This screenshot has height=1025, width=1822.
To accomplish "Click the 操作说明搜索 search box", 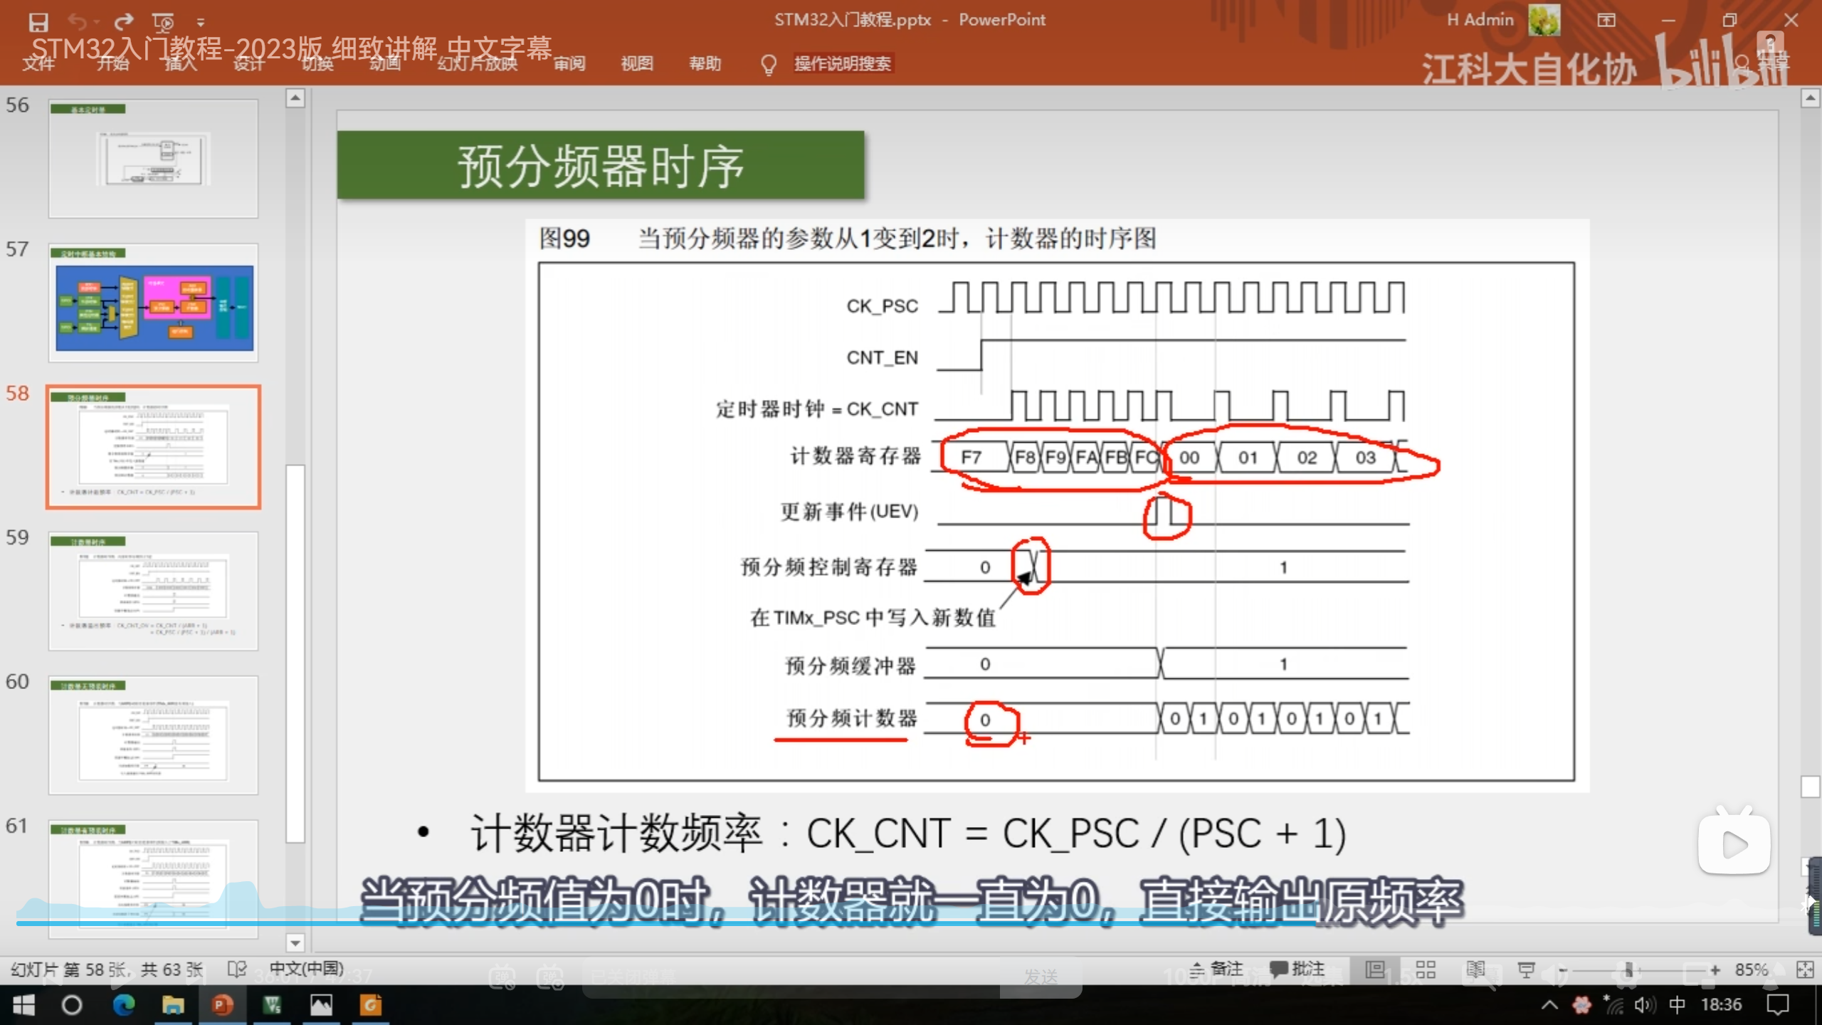I will [x=842, y=63].
